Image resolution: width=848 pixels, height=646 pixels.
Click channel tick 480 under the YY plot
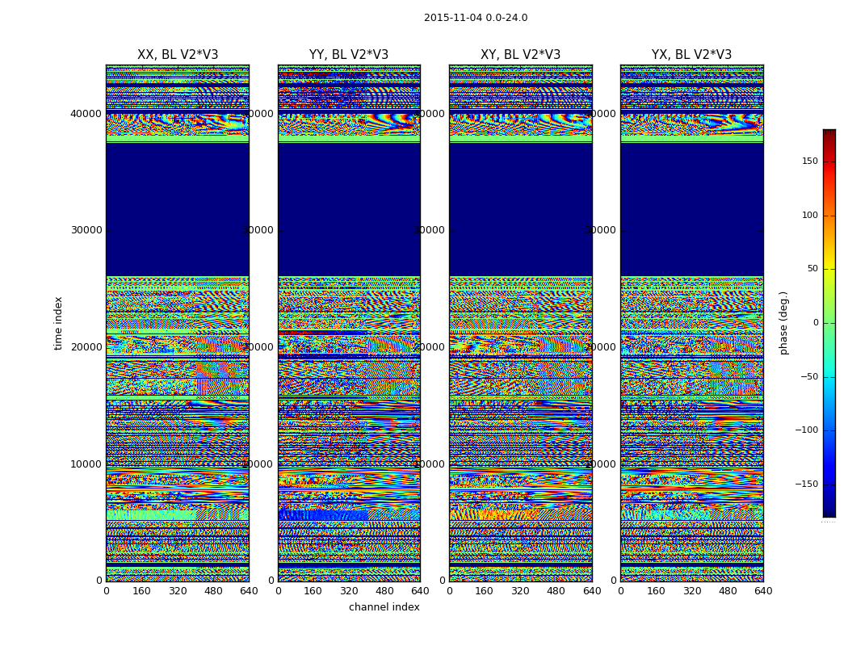pyautogui.click(x=384, y=591)
